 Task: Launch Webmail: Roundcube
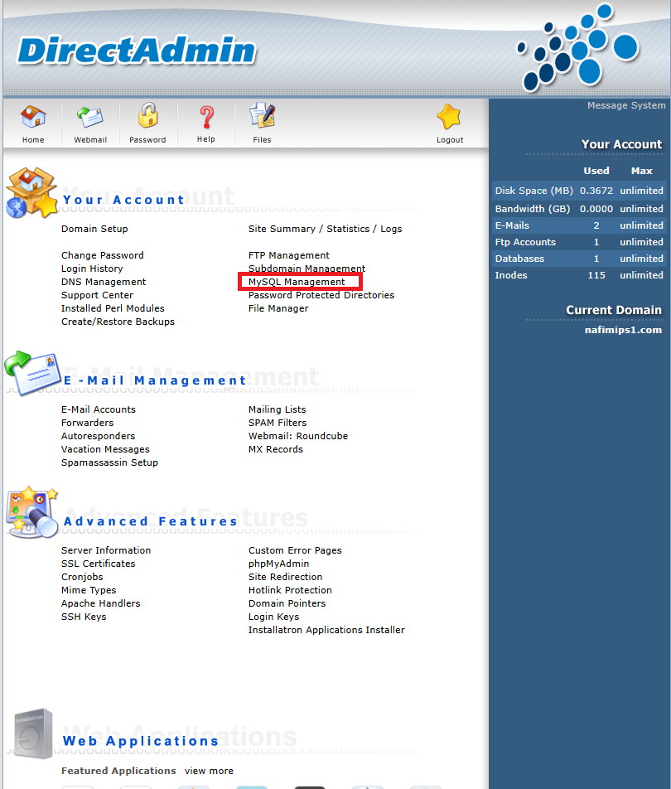click(x=298, y=436)
